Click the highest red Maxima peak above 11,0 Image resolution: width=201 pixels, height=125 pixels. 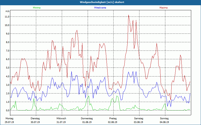pyautogui.click(x=128, y=15)
